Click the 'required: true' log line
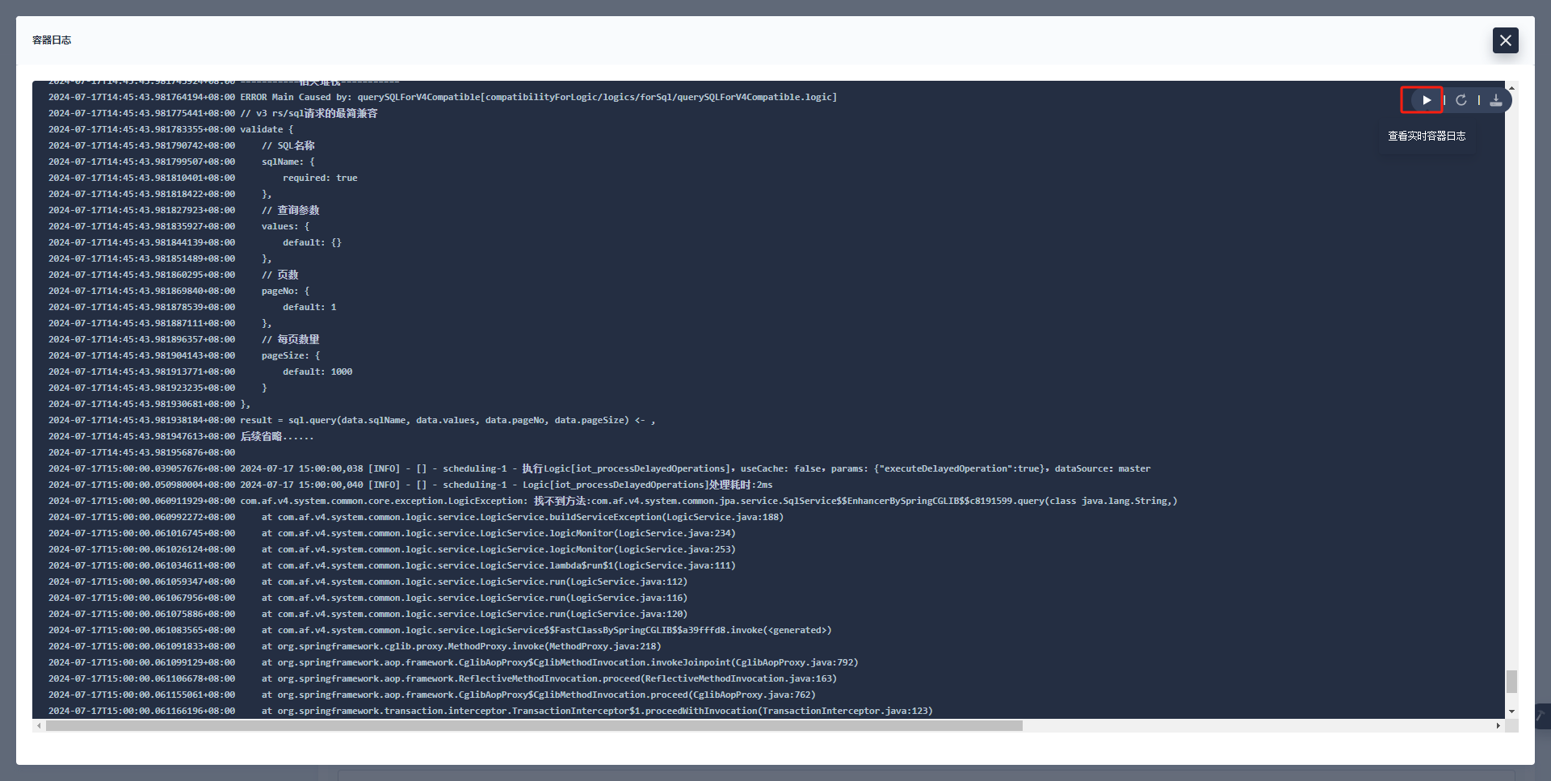 (203, 178)
